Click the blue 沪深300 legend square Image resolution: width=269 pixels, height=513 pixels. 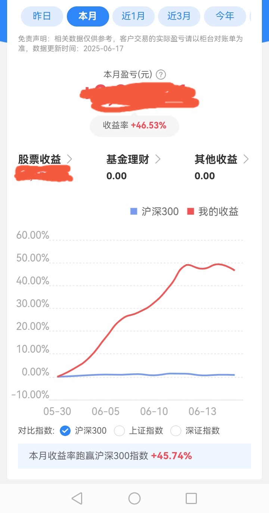click(134, 211)
